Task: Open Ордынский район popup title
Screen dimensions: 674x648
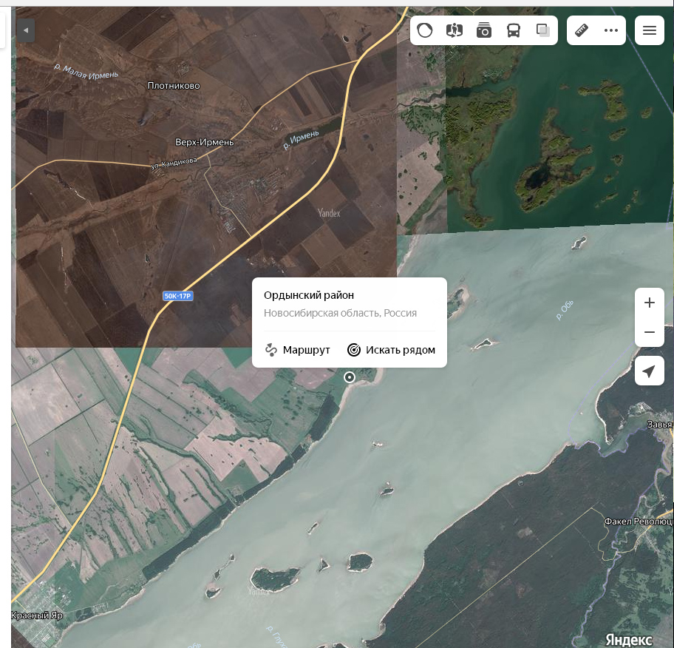Action: [x=309, y=295]
